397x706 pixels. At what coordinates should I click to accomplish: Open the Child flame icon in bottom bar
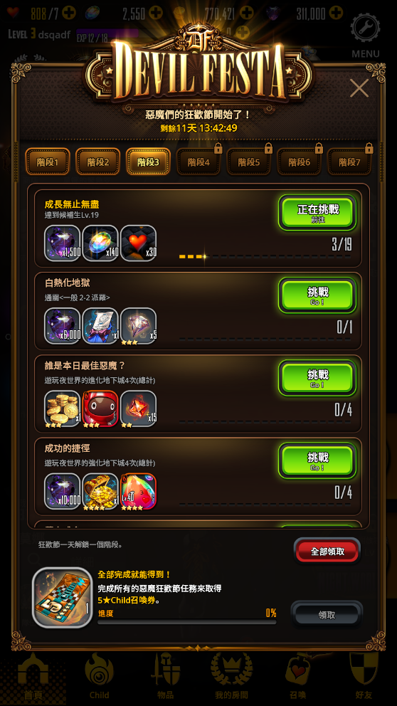(99, 675)
